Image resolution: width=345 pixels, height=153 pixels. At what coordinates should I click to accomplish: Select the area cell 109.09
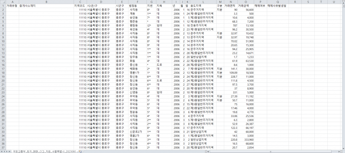[x=231, y=73]
